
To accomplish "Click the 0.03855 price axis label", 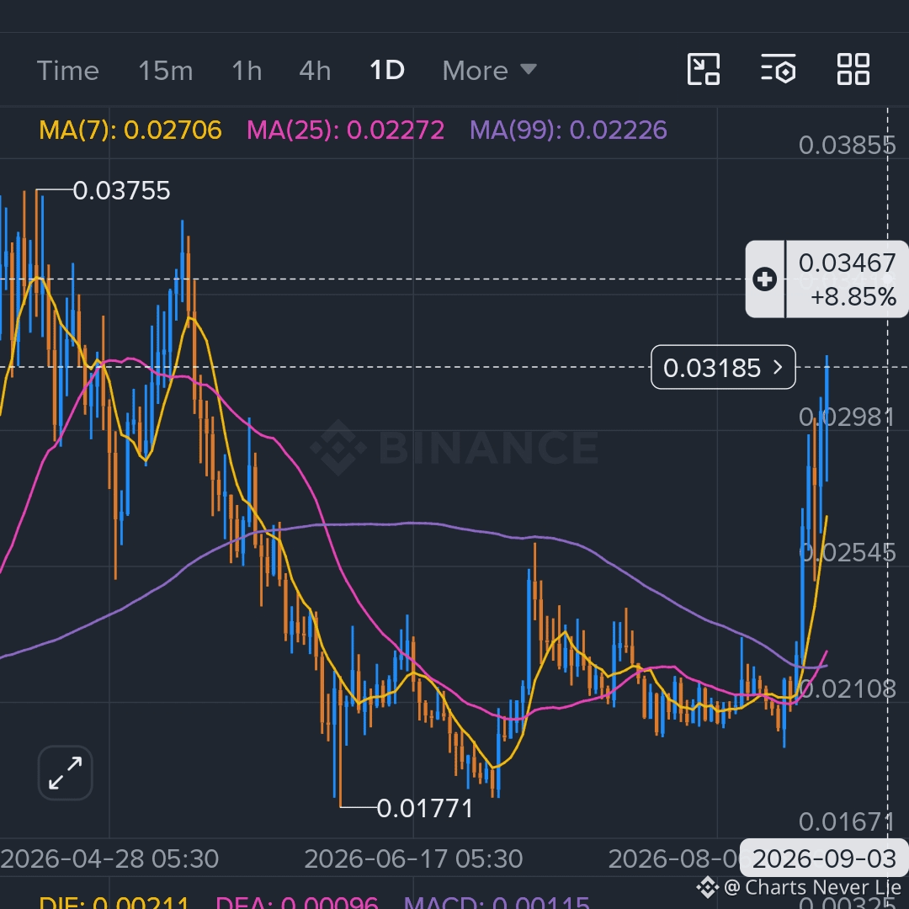I will pos(847,146).
